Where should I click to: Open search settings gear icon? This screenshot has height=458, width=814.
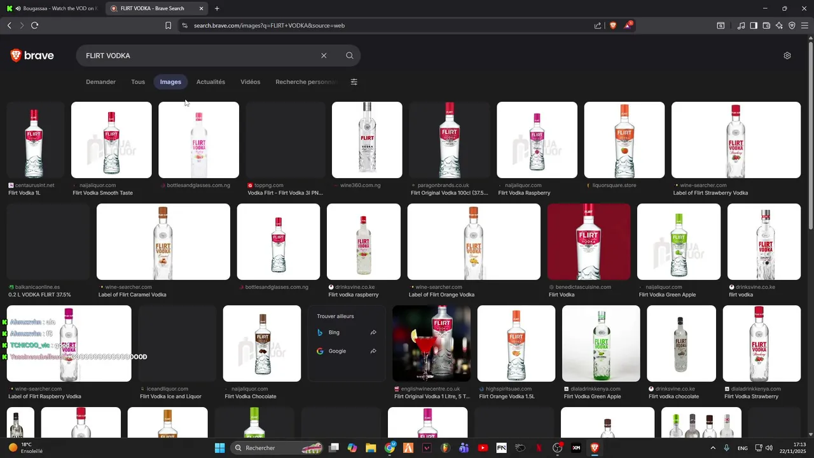click(787, 55)
